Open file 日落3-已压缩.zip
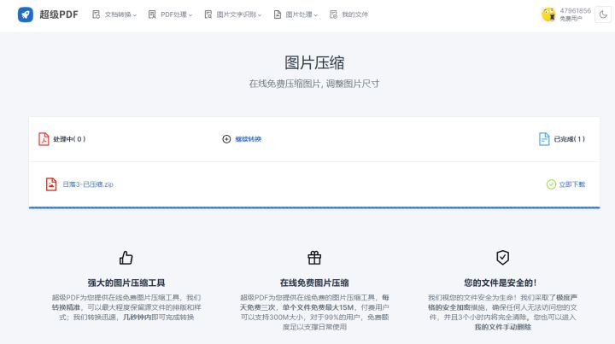The height and width of the screenshot is (344, 615). click(x=88, y=184)
